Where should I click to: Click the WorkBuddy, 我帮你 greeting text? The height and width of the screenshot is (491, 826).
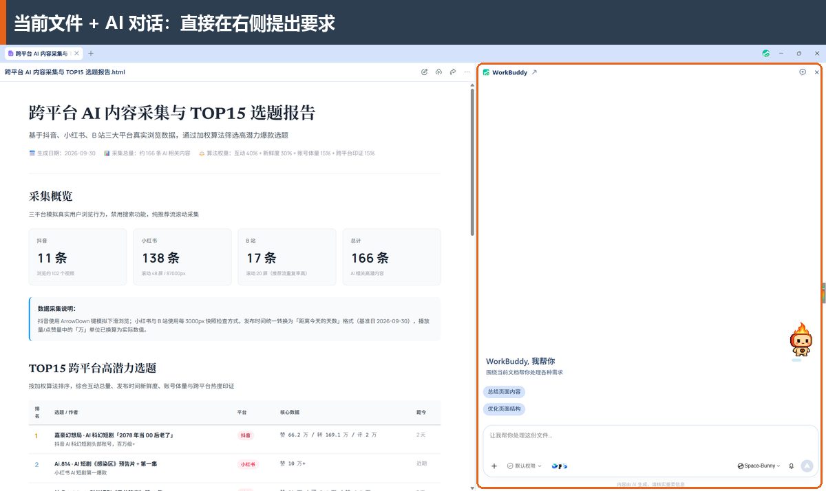[x=520, y=361]
